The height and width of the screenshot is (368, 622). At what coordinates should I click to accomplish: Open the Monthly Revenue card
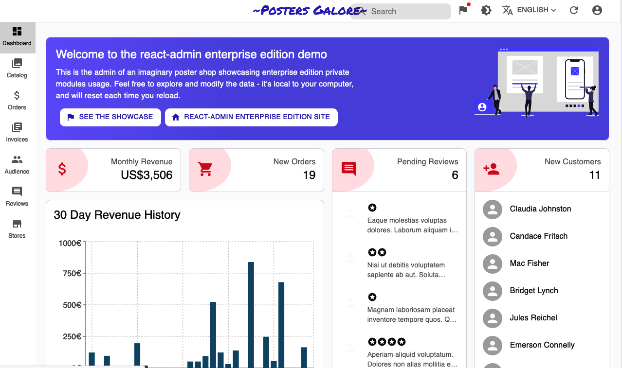tap(113, 170)
